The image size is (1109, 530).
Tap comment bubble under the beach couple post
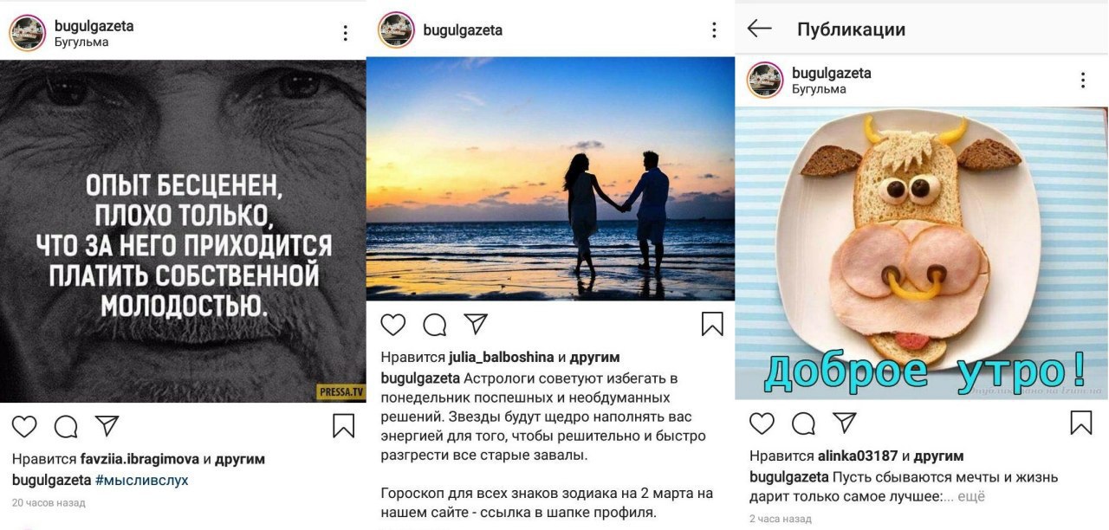[435, 325]
